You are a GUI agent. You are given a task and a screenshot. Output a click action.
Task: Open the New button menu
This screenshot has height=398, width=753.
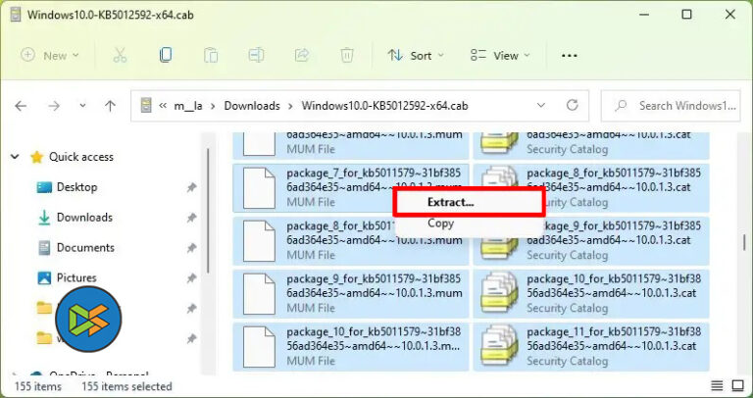[47, 55]
